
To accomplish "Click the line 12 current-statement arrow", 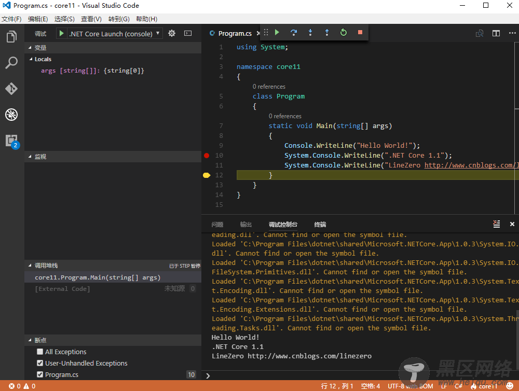I will click(x=207, y=175).
